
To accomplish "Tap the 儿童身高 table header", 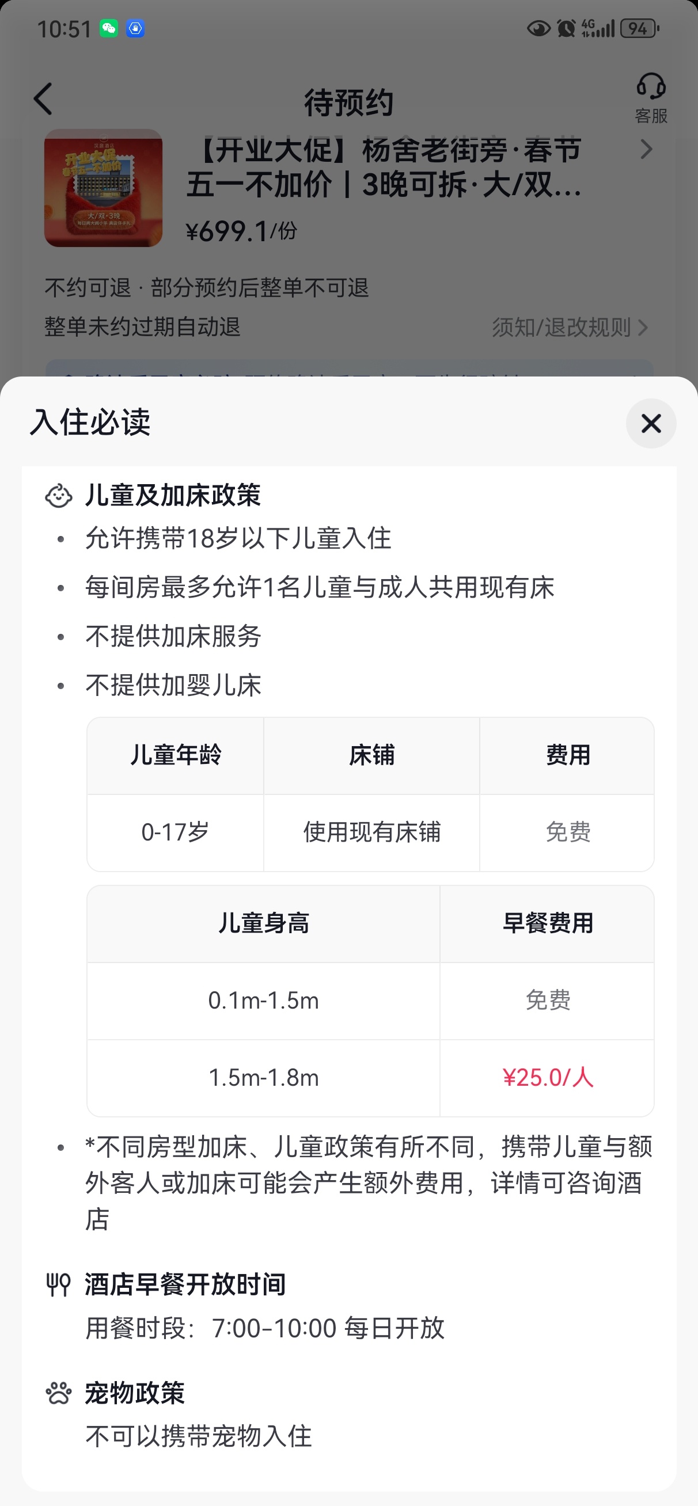I will pyautogui.click(x=263, y=924).
